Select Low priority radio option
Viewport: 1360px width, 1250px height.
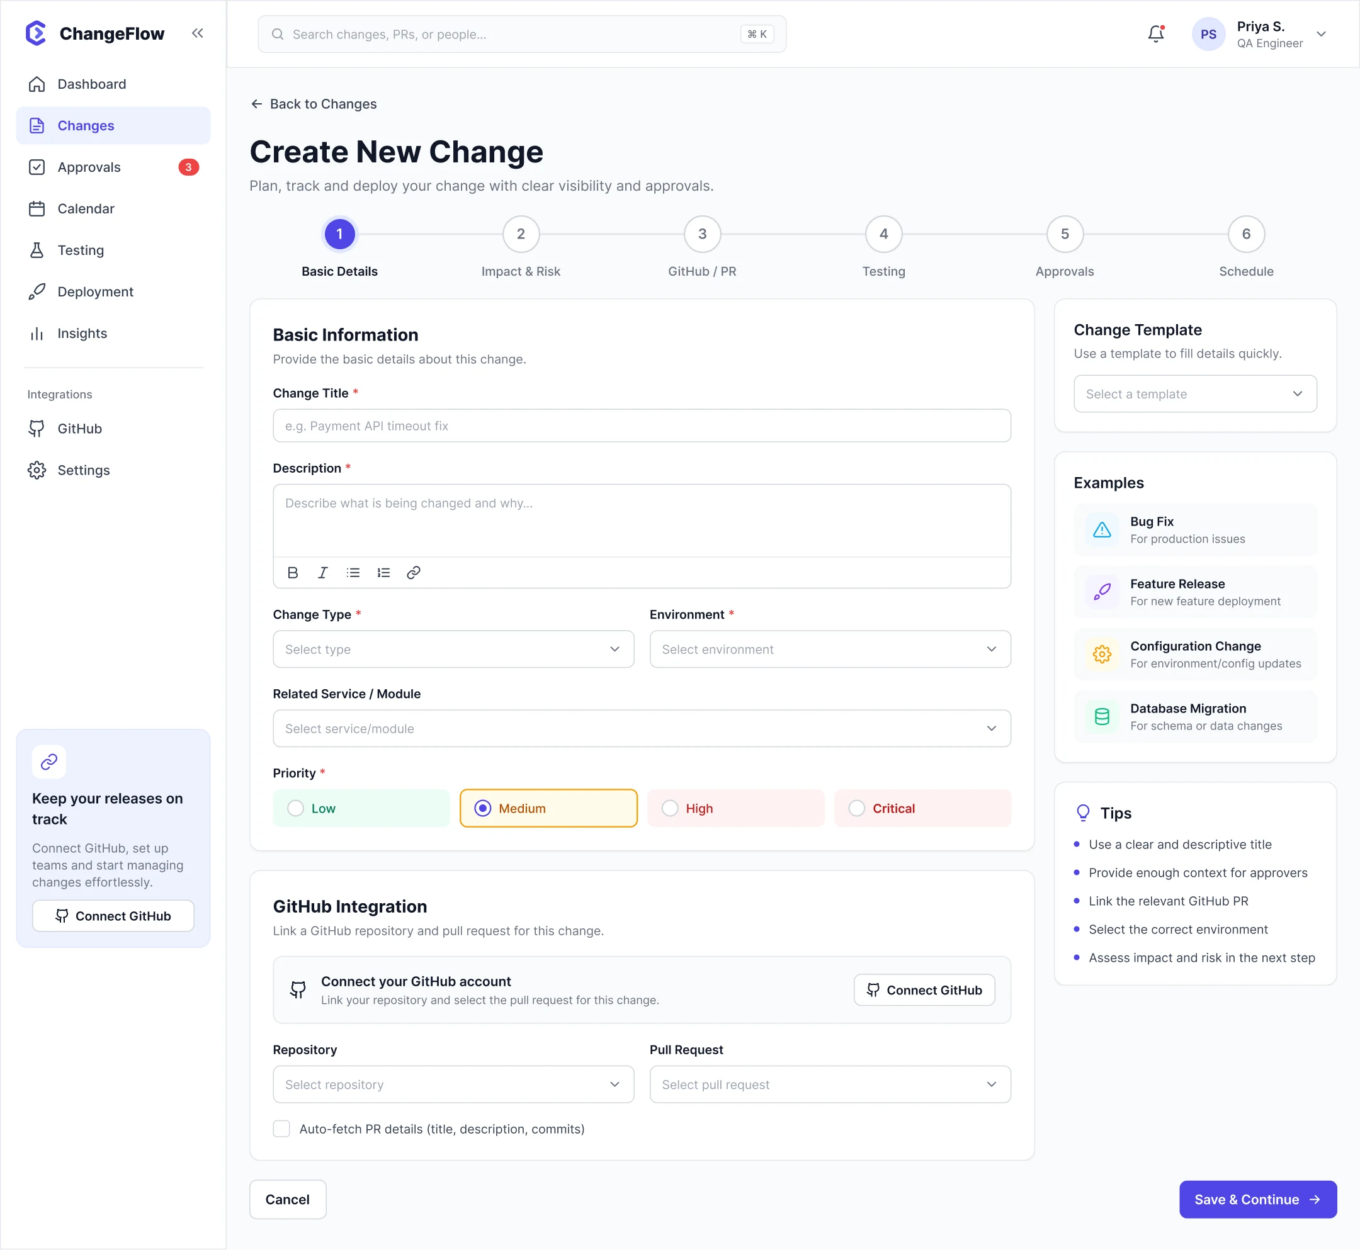tap(361, 808)
